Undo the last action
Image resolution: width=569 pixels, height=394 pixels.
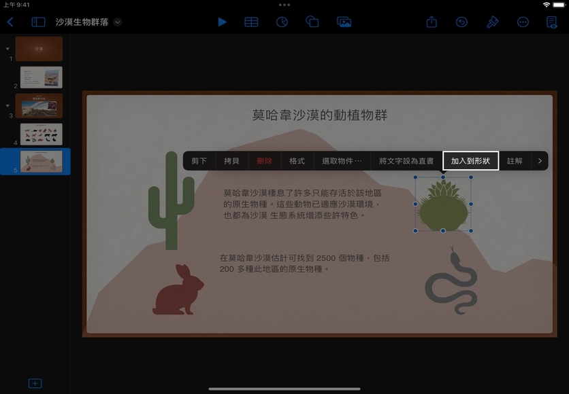click(461, 22)
